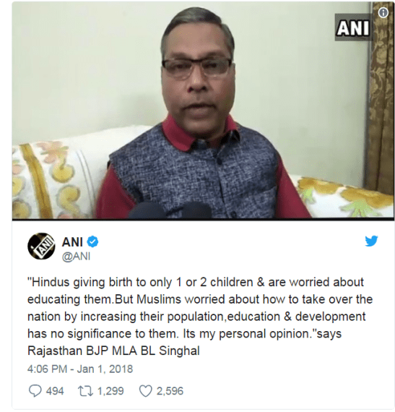The width and height of the screenshot is (395, 412).
Task: Click the 2,596 likes count
Action: tap(170, 391)
